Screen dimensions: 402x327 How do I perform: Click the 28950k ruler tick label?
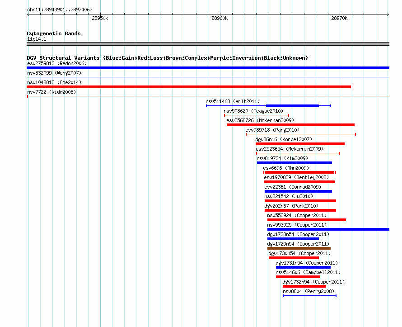(100, 18)
